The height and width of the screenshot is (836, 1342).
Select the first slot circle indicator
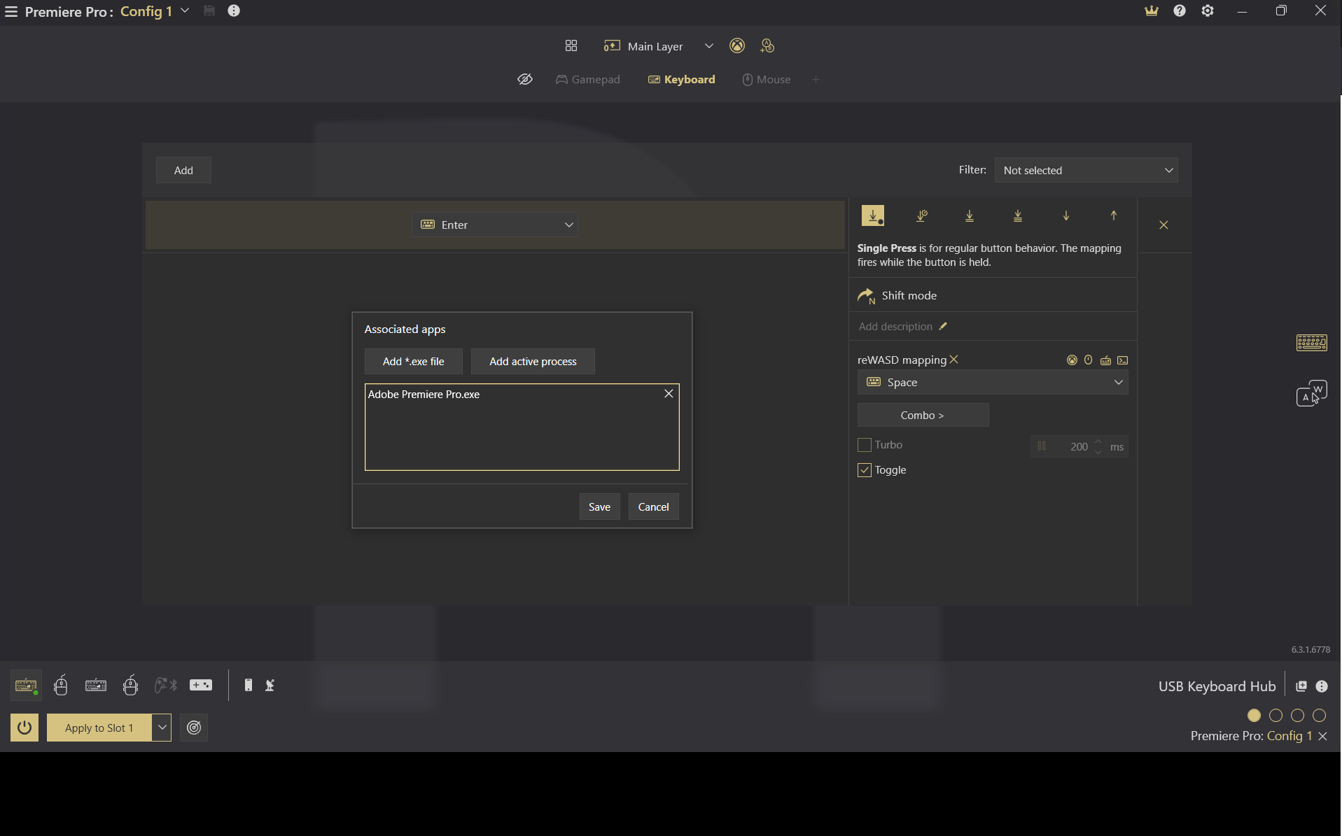click(1254, 716)
